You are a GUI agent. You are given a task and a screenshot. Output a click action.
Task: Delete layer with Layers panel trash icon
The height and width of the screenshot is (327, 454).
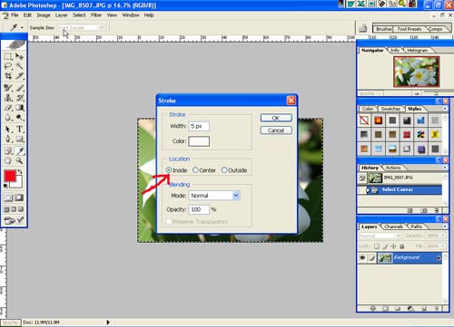436,308
